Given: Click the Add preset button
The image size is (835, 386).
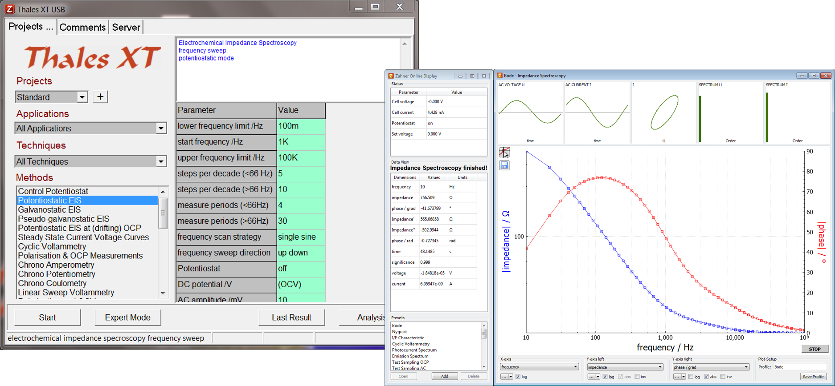Looking at the screenshot, I should (445, 376).
